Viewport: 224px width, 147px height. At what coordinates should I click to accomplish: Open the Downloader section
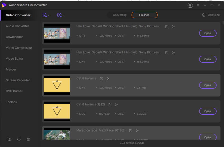[14, 37]
